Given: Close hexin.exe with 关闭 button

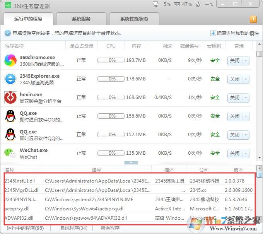Looking at the screenshot, I should (x=235, y=98).
